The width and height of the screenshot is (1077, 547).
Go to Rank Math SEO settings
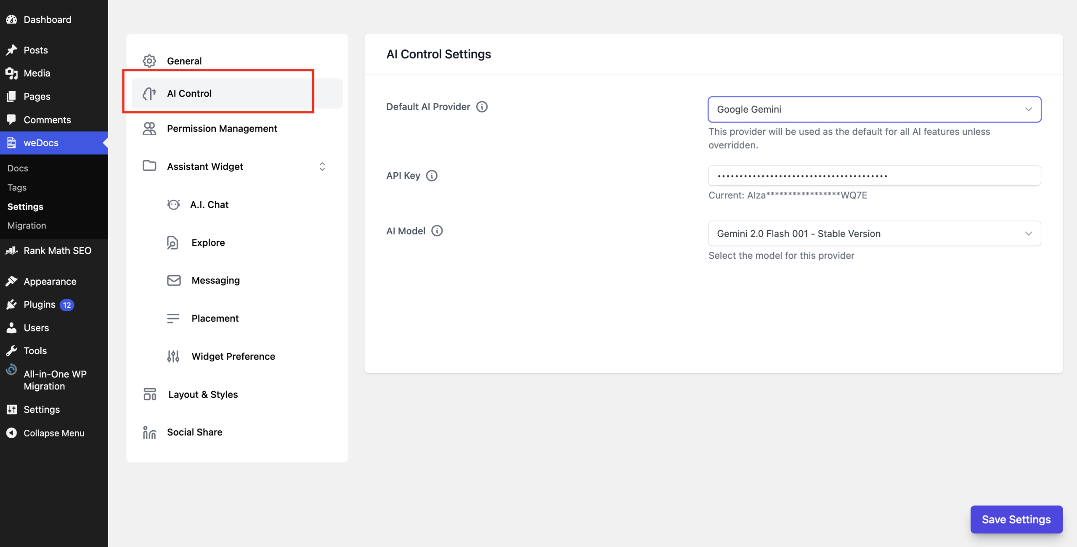click(57, 250)
